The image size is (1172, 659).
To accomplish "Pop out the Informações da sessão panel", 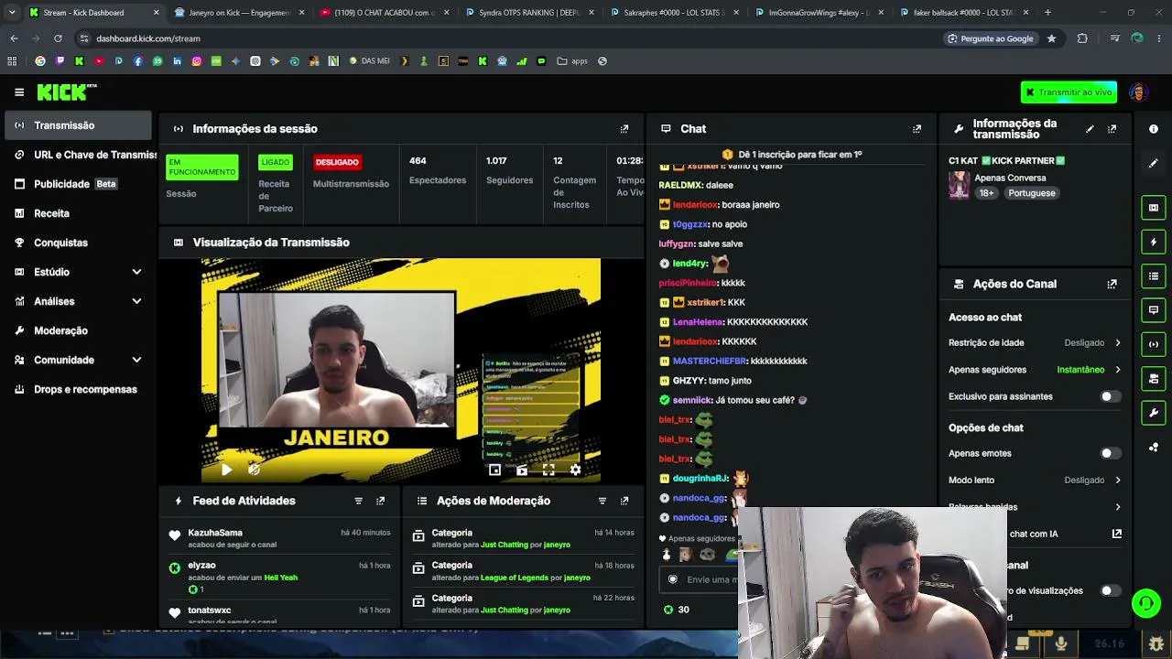I will (x=624, y=129).
